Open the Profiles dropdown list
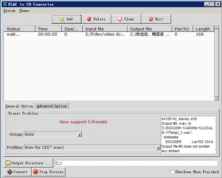222x178 pixels. 158,147
